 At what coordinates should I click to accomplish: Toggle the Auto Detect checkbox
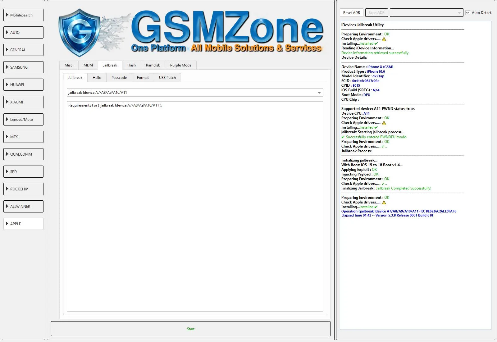point(467,13)
